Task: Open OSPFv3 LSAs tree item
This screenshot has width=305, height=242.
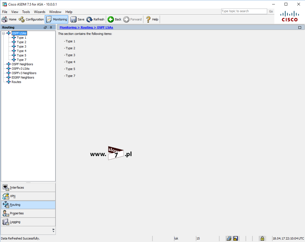Action: (x=20, y=69)
